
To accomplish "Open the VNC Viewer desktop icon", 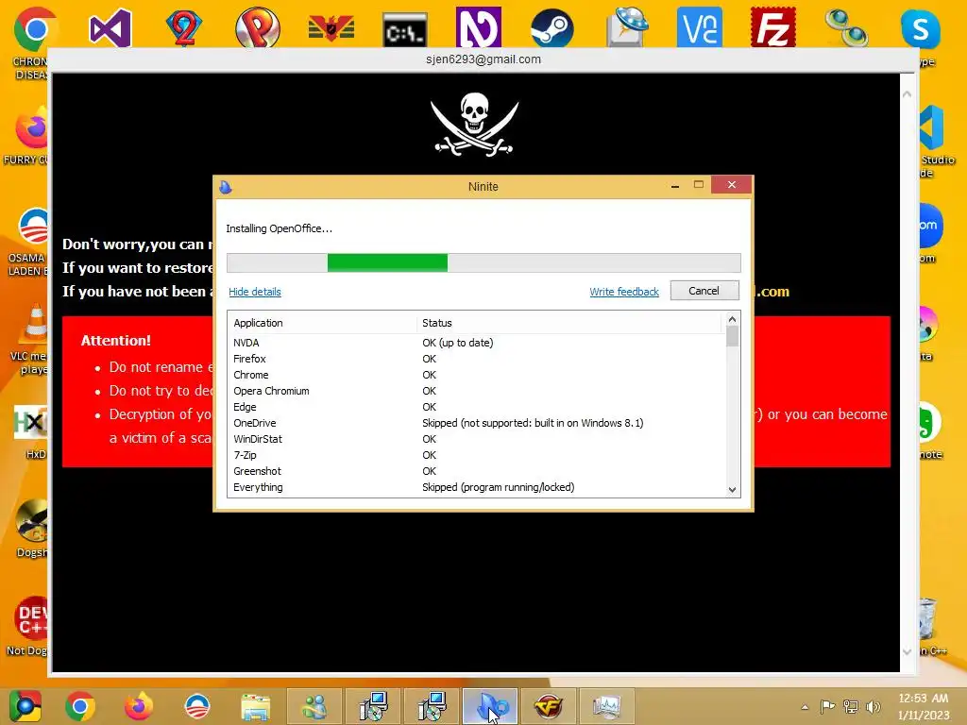I will pyautogui.click(x=700, y=28).
